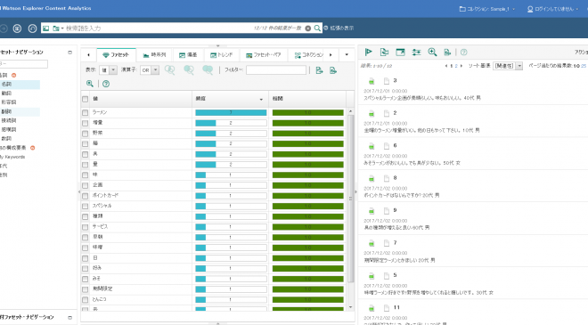Collapse the facet navigation panel

click(69, 53)
